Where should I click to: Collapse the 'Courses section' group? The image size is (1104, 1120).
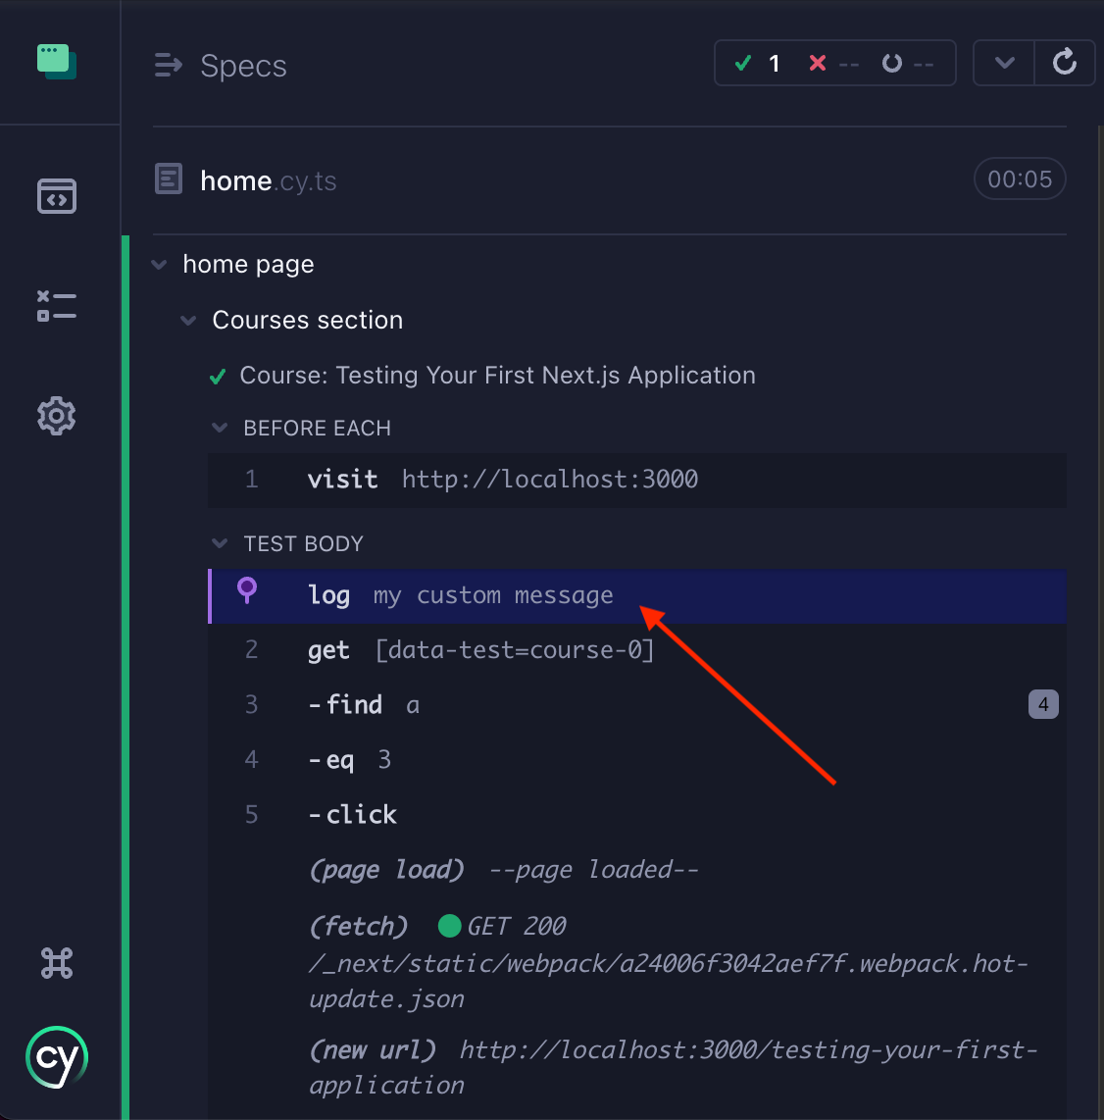188,320
